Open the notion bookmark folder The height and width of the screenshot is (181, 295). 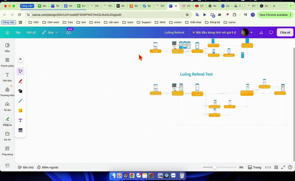click(x=175, y=22)
